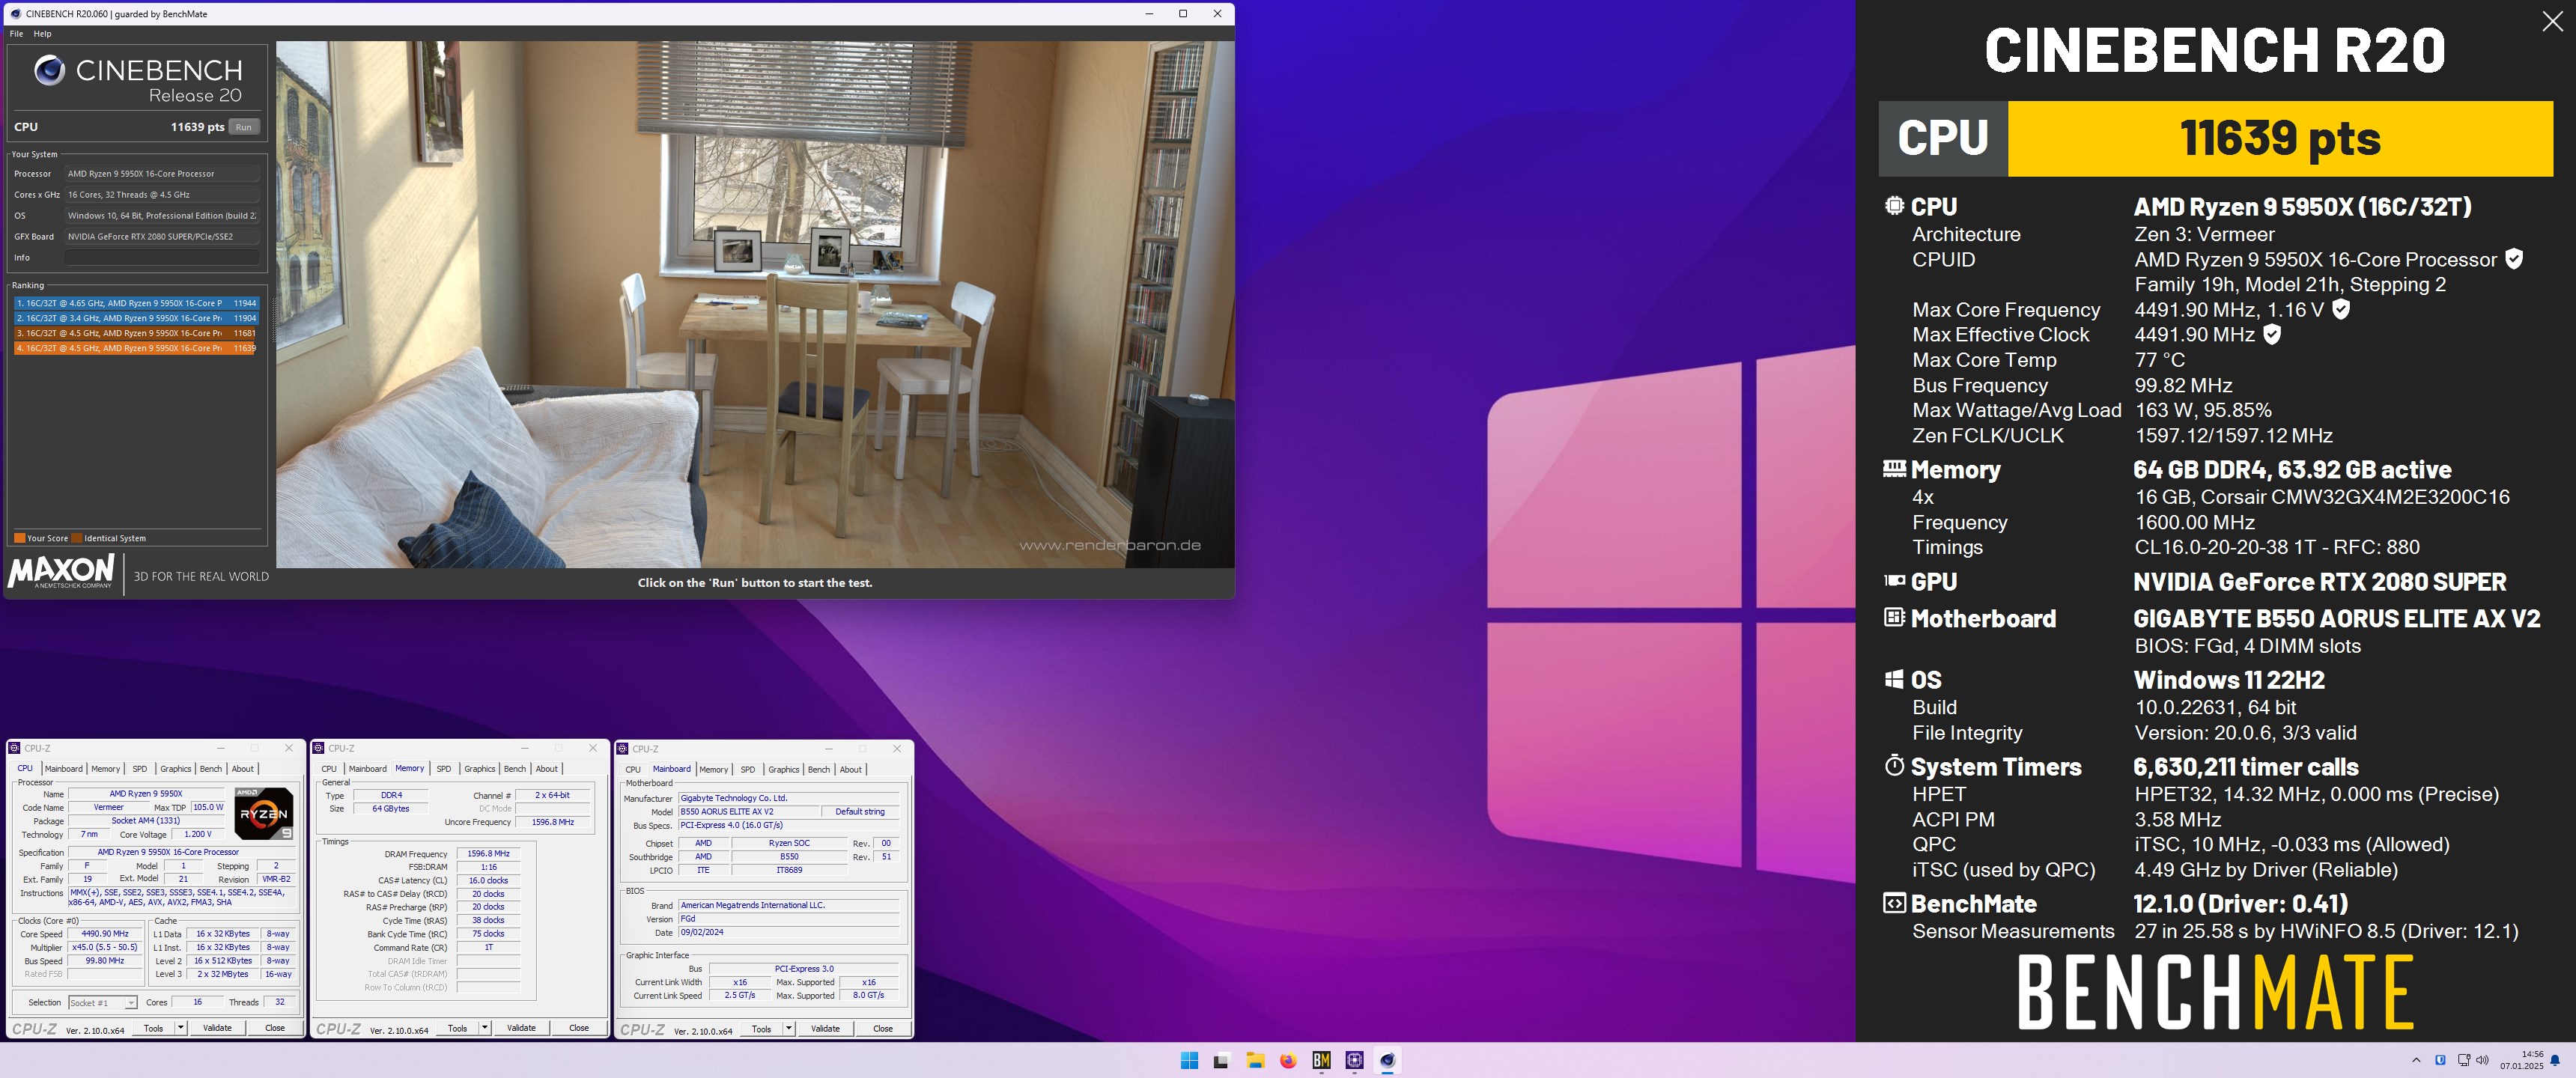Screen dimensions: 2576x1078
Task: Click the Windows OS icon in BenchMate panel
Action: coord(1894,679)
